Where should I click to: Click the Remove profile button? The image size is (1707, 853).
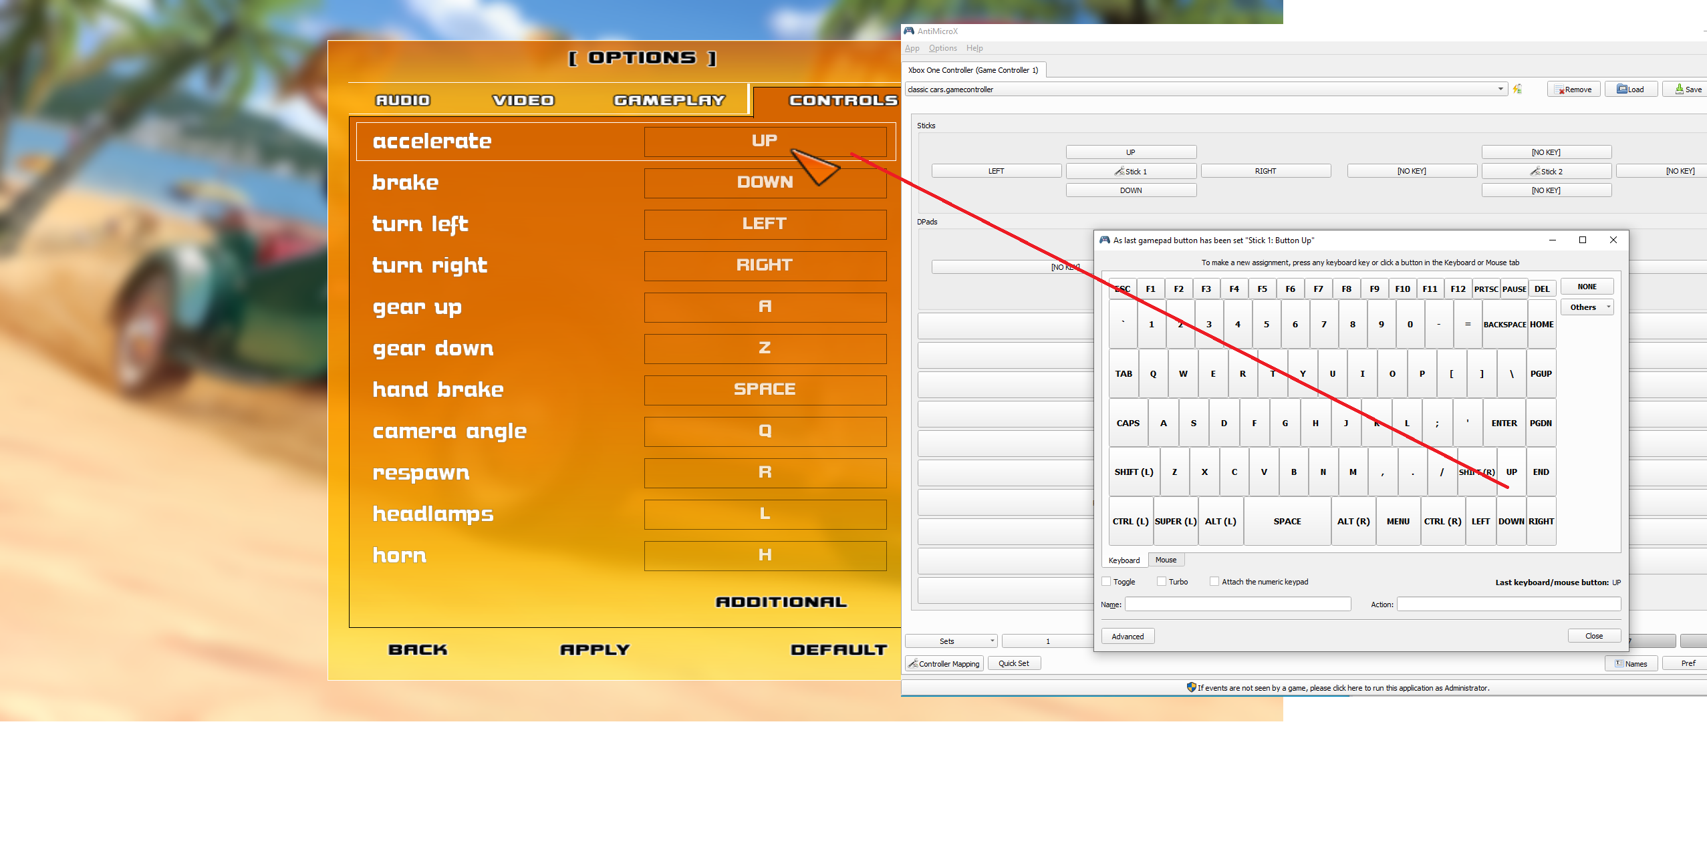[x=1573, y=90]
